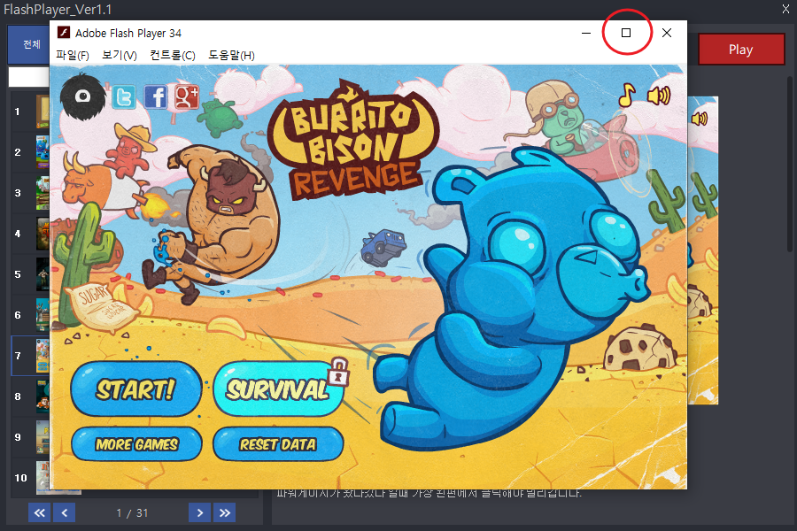The image size is (797, 531).
Task: Select game number 6 in the list
Action: tap(30, 314)
